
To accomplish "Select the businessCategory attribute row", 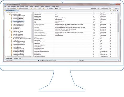I will click(x=75, y=39).
